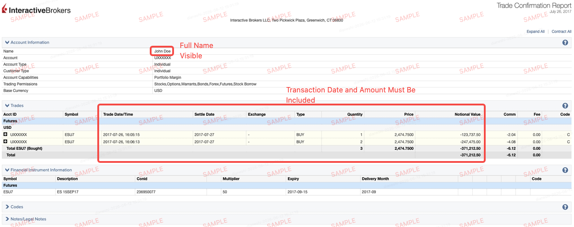Click Total ESU7 (Bought) row label

pos(25,148)
